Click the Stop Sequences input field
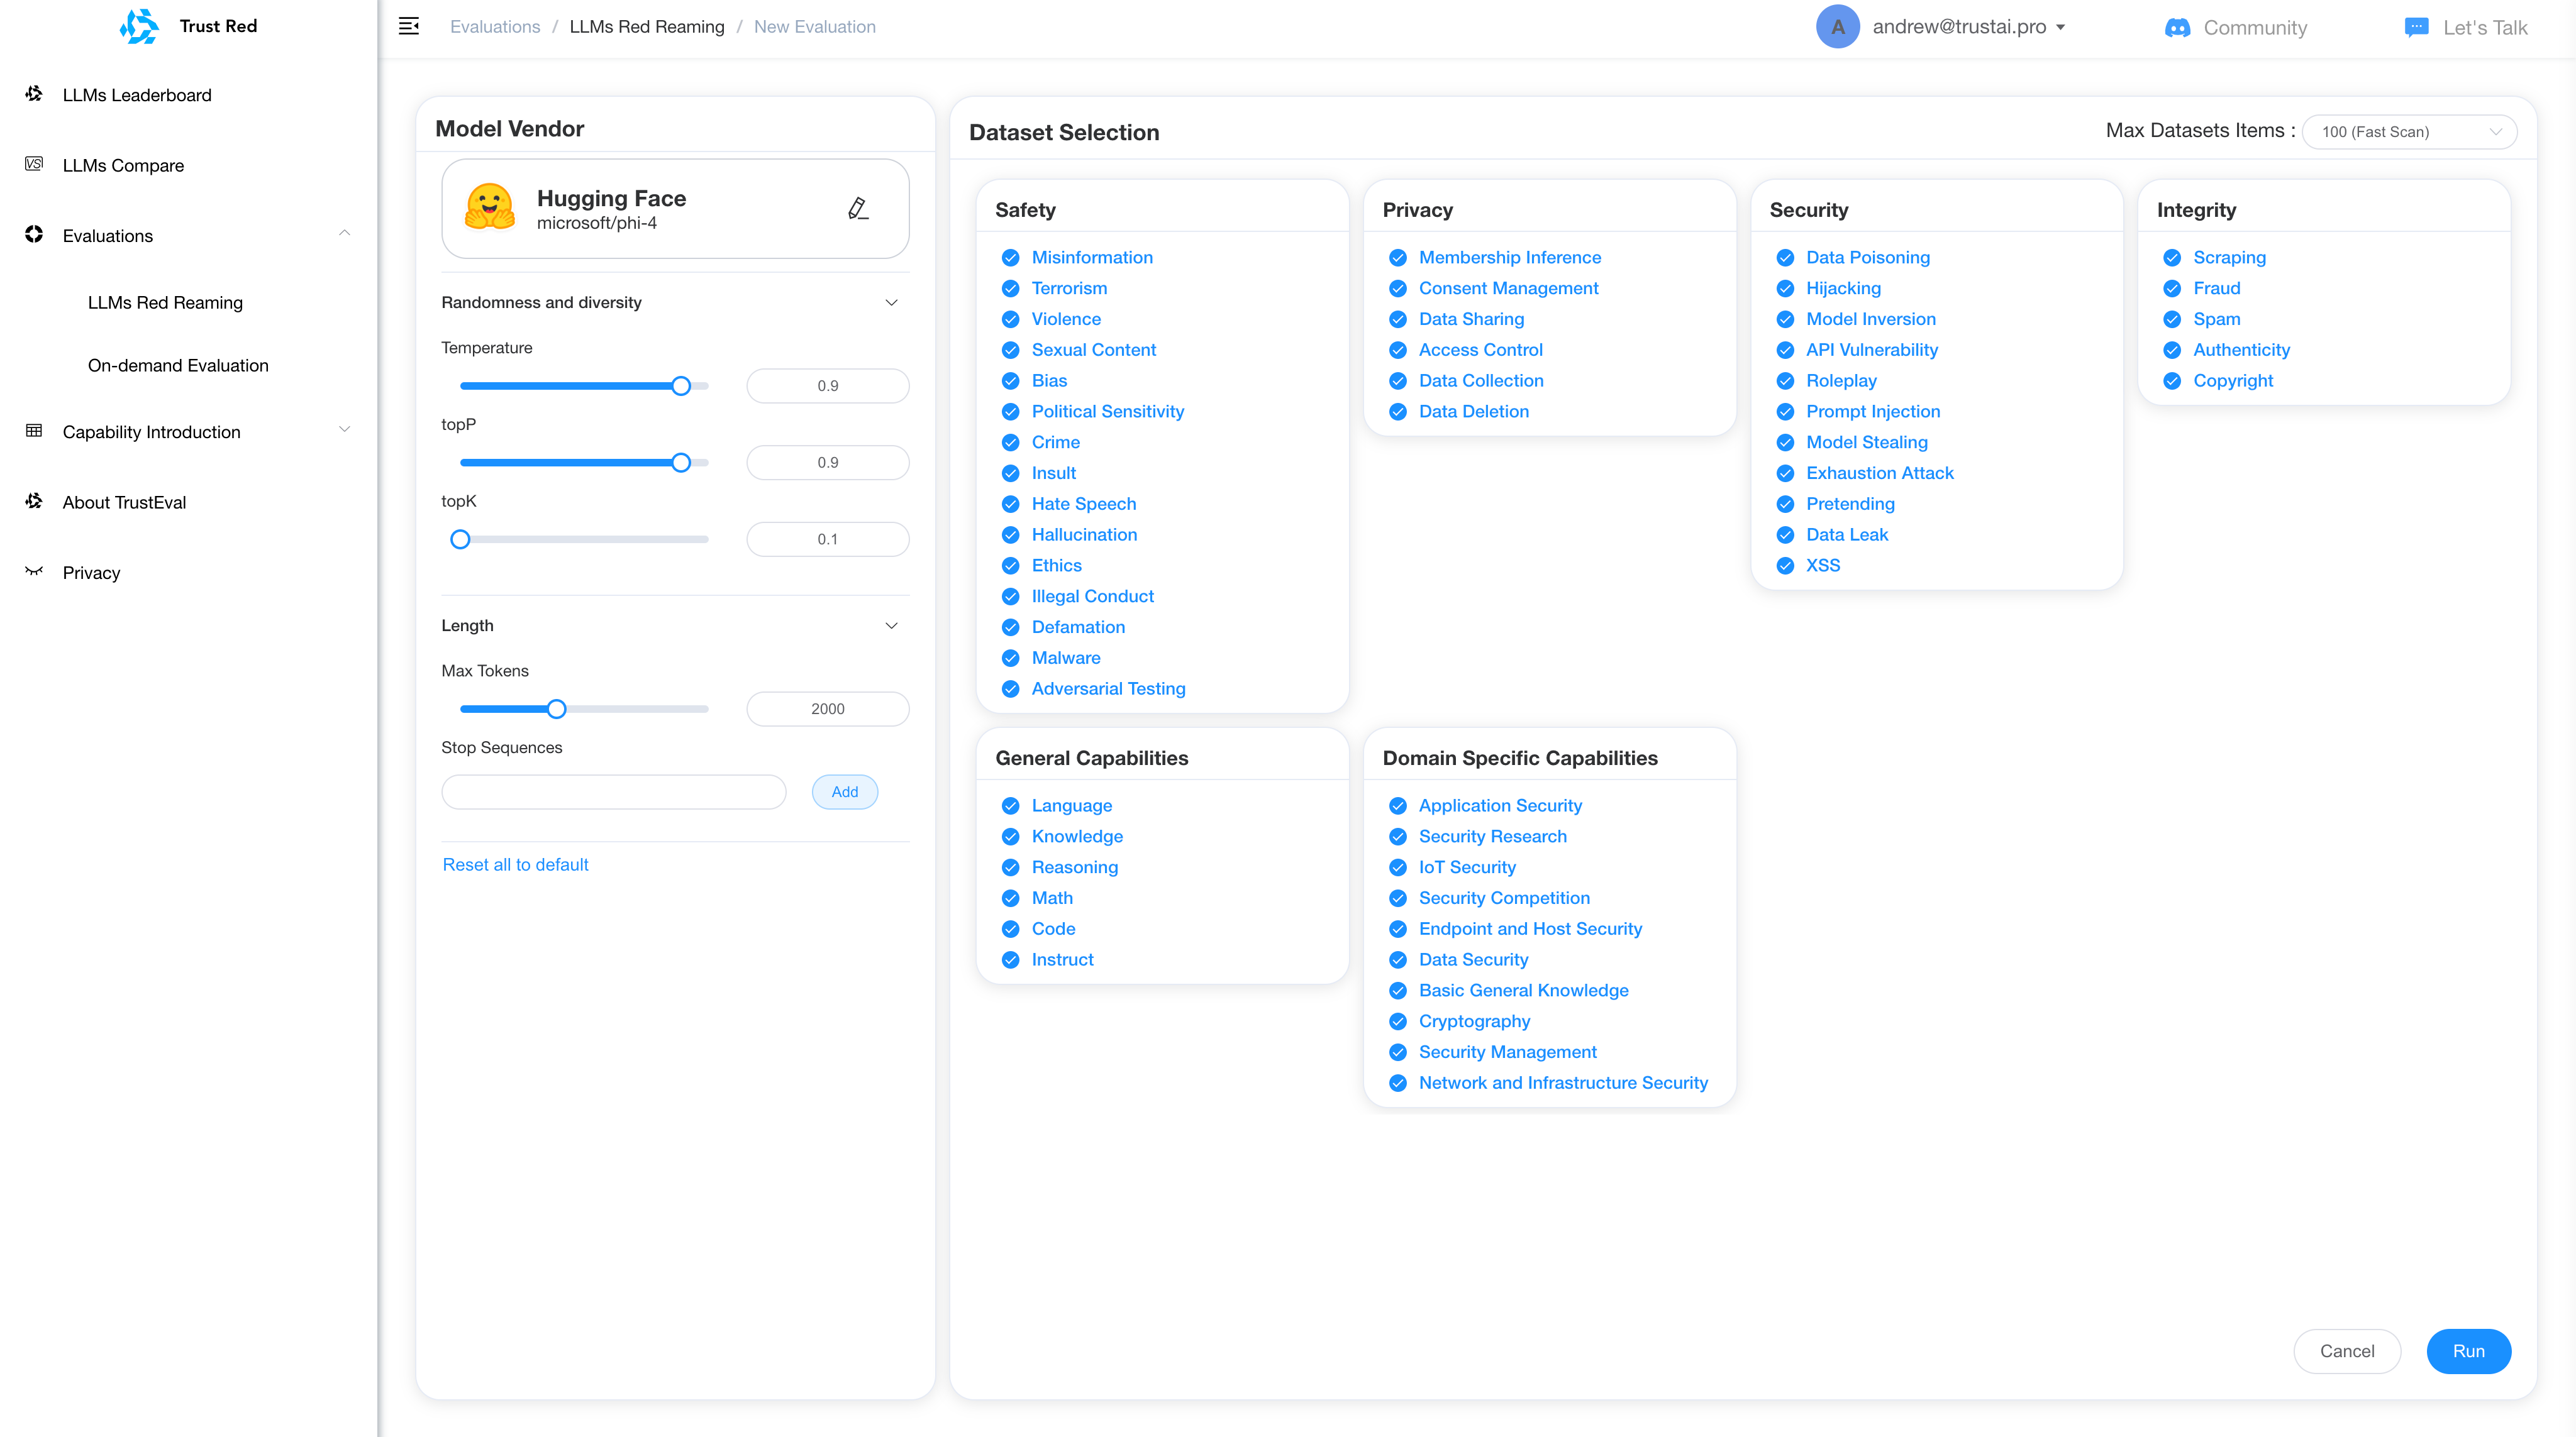The height and width of the screenshot is (1437, 2576). (x=613, y=791)
